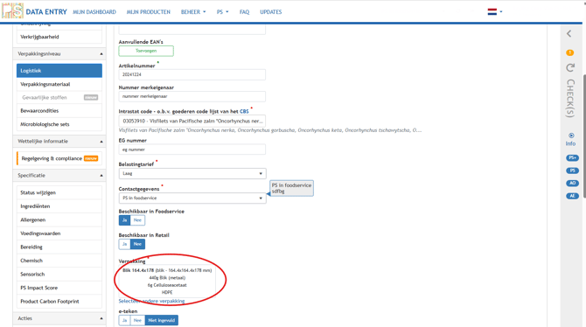Open the UPDATES page
This screenshot has width=586, height=327.
click(270, 12)
